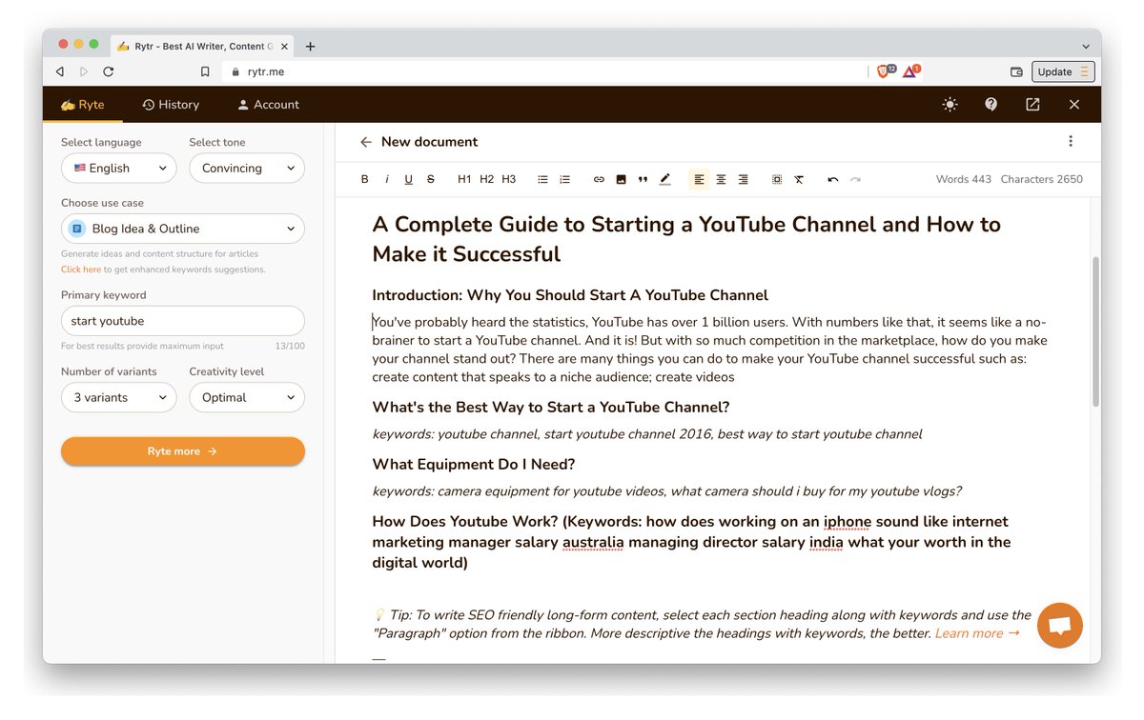
Task: Insert a numbered list
Action: point(564,179)
